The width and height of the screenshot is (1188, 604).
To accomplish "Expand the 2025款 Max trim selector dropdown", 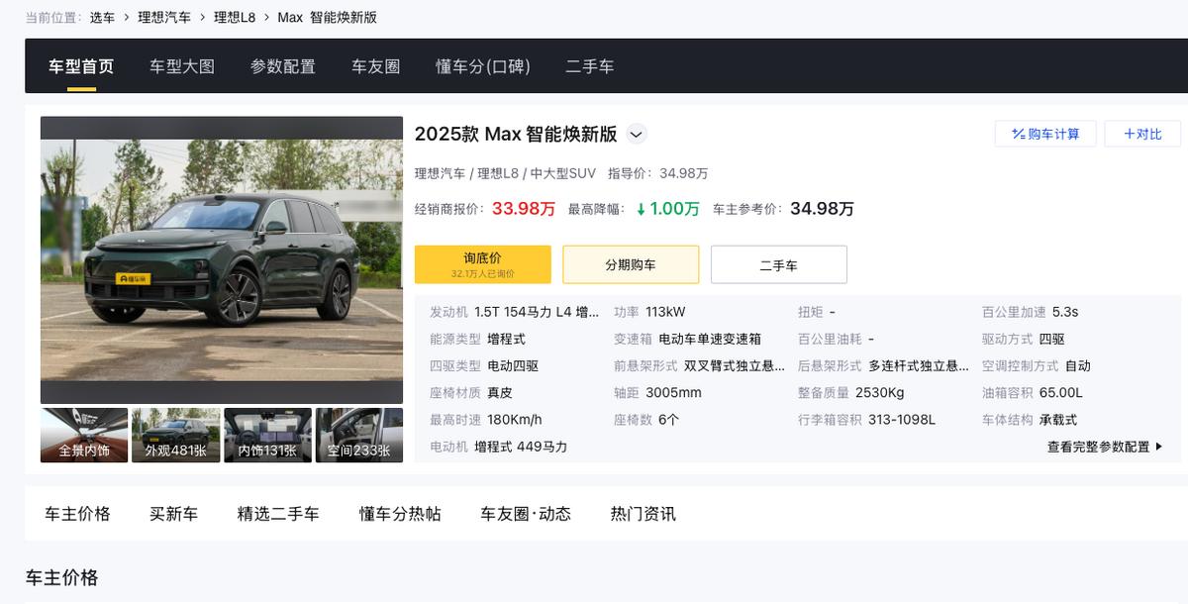I will [637, 134].
